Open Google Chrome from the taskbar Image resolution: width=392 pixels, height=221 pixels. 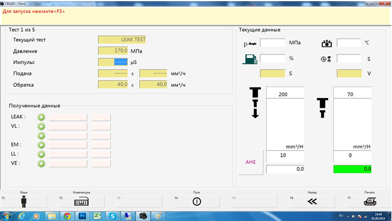(x=67, y=216)
